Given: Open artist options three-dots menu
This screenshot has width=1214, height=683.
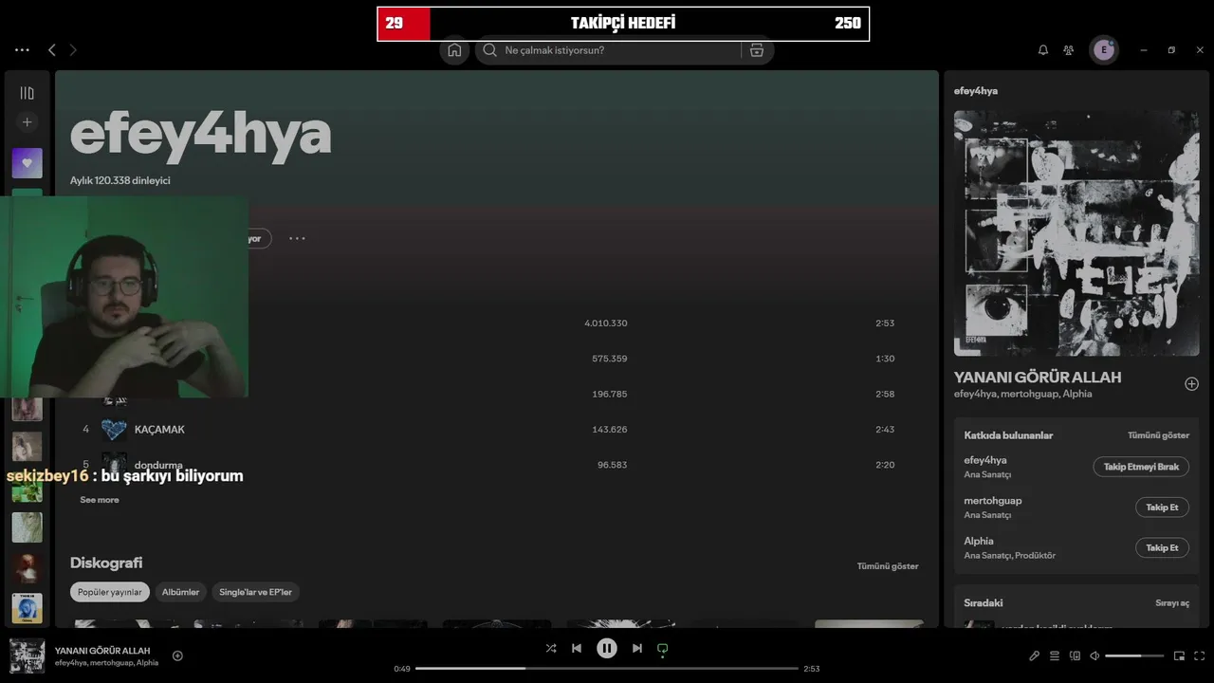Looking at the screenshot, I should coord(297,238).
